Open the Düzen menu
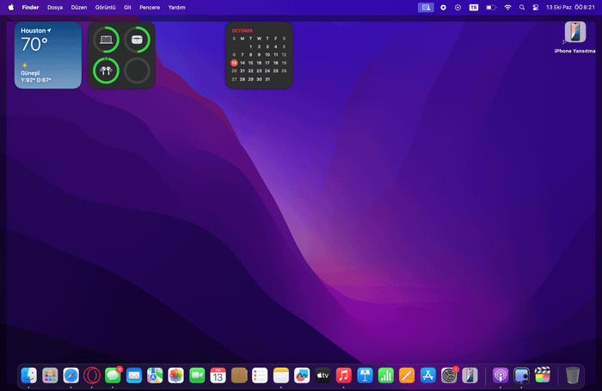 click(x=79, y=7)
